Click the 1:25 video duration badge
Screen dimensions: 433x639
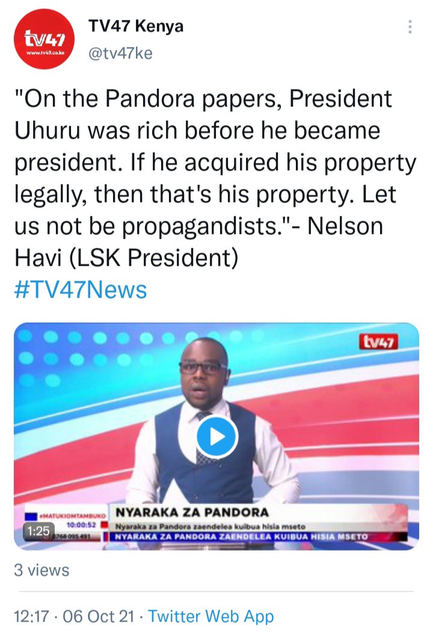click(x=38, y=531)
